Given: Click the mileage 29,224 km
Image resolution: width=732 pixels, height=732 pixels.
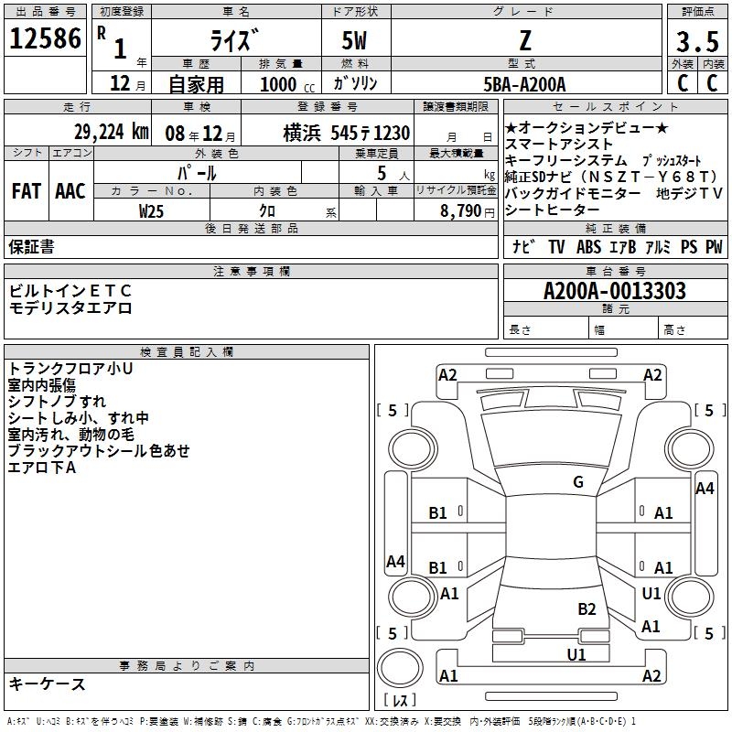Looking at the screenshot, I should coord(111,132).
